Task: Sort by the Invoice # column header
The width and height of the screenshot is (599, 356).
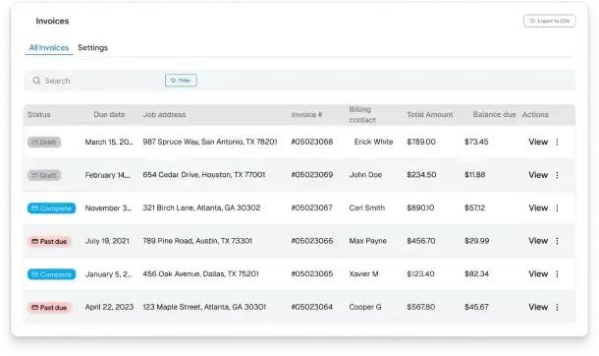Action: [x=306, y=115]
